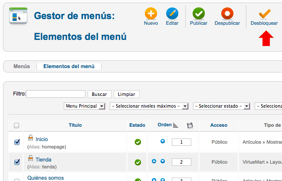
Task: Click the Filtro text input field
Action: point(56,94)
